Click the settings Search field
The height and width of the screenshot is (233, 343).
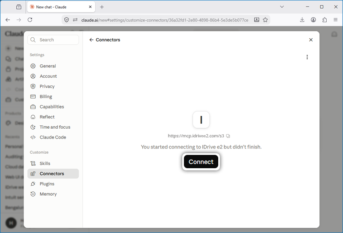53,39
